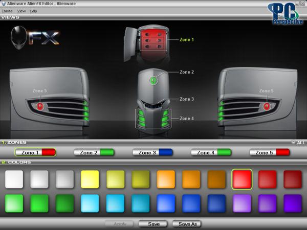Viewport: 307px width, 230px height.
Task: Select the Zone 1 button
Action: pyautogui.click(x=35, y=152)
